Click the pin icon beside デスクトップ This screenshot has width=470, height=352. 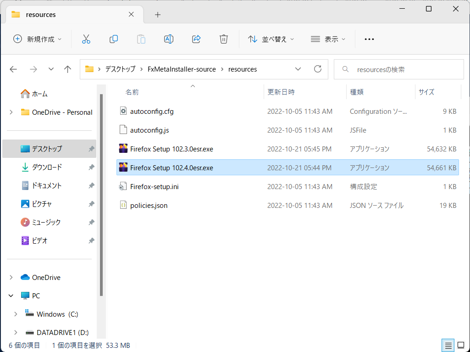pos(91,149)
